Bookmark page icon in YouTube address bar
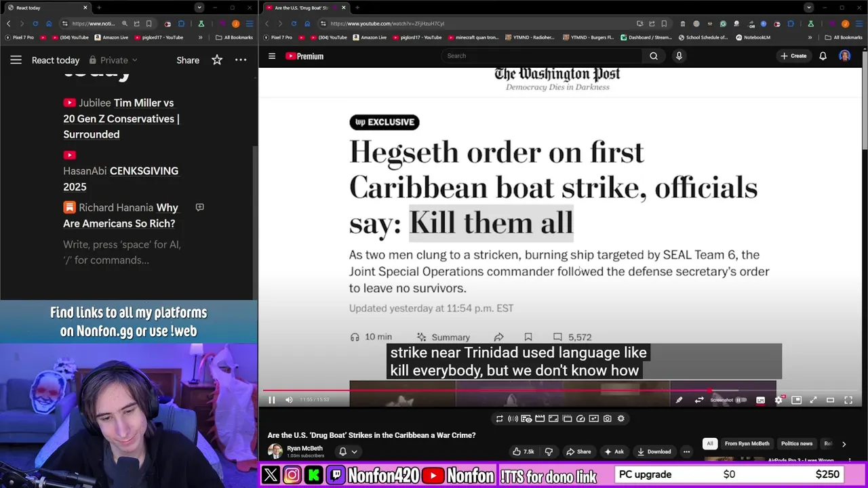868x488 pixels. [664, 24]
